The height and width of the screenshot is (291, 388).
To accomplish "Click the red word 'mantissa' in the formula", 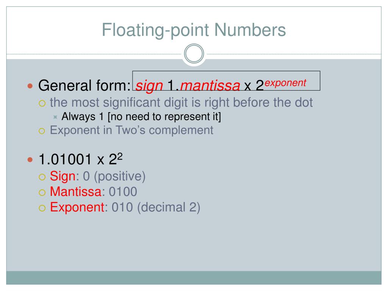I will tap(210, 86).
